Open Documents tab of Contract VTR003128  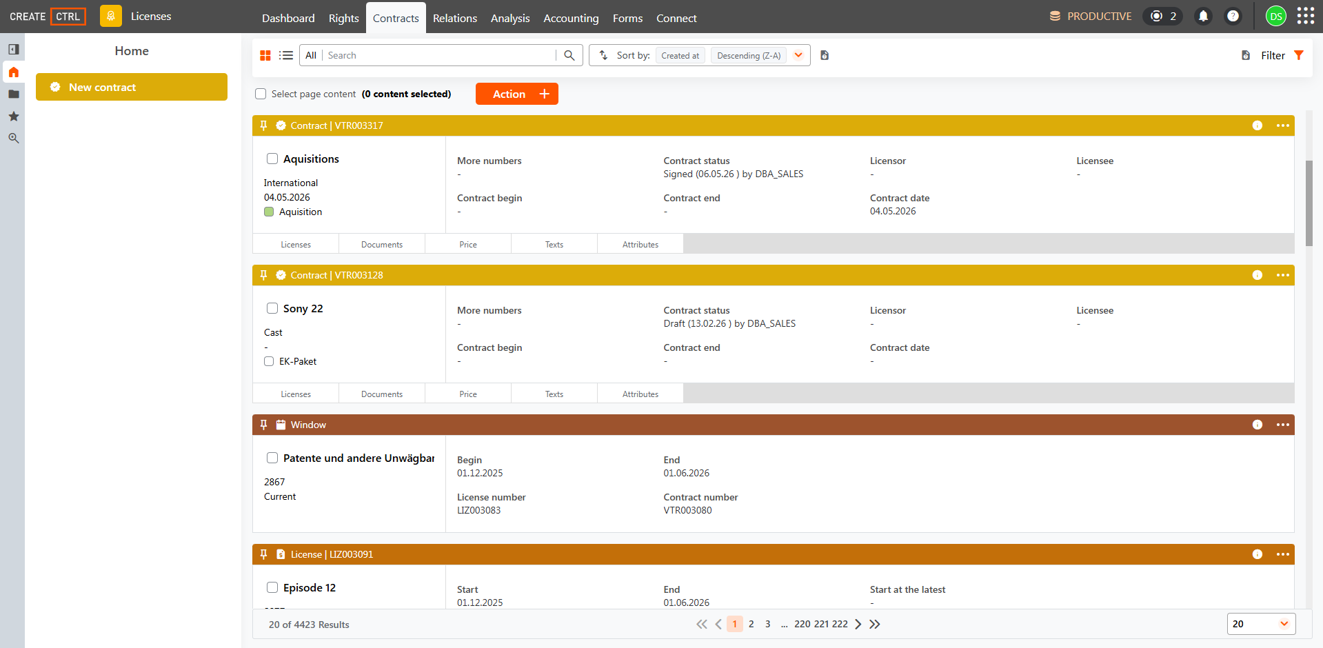(382, 394)
